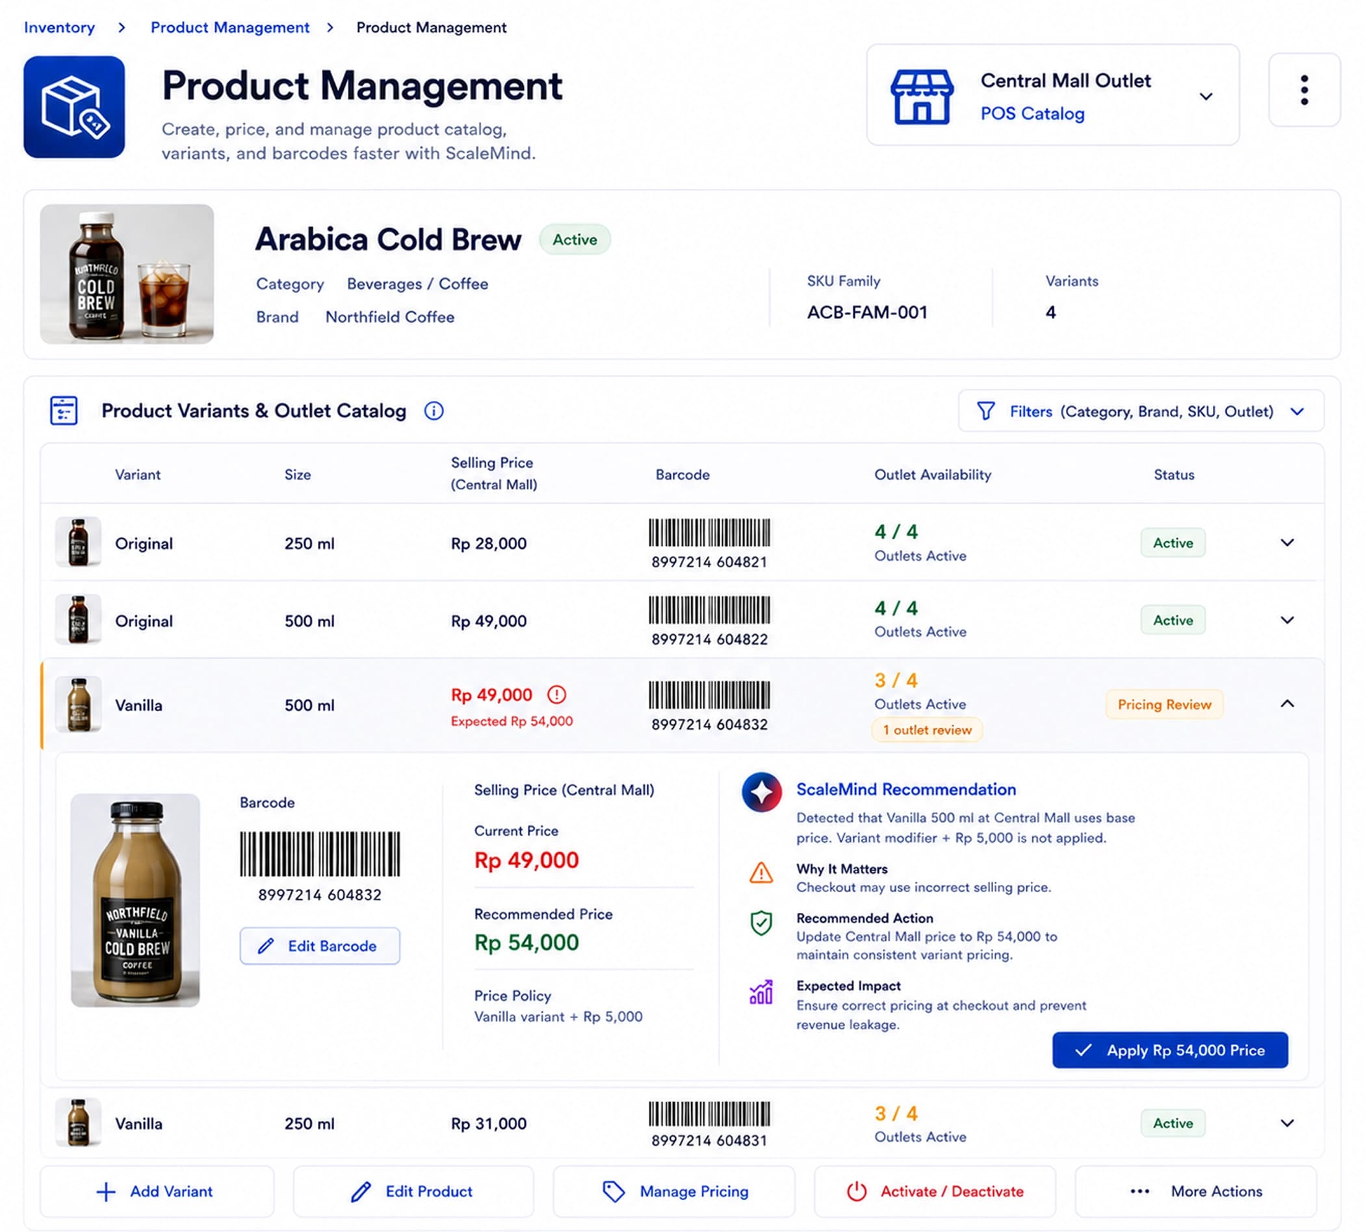Click the Northfield Coffee brand value
Viewport: 1365px width, 1232px height.
pyautogui.click(x=389, y=318)
